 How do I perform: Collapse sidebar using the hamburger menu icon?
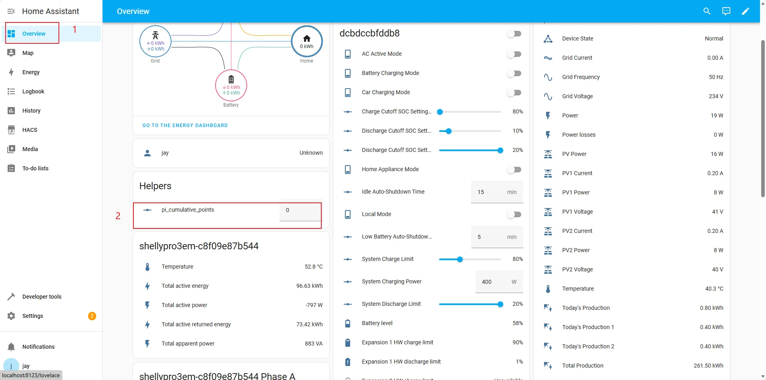point(11,11)
